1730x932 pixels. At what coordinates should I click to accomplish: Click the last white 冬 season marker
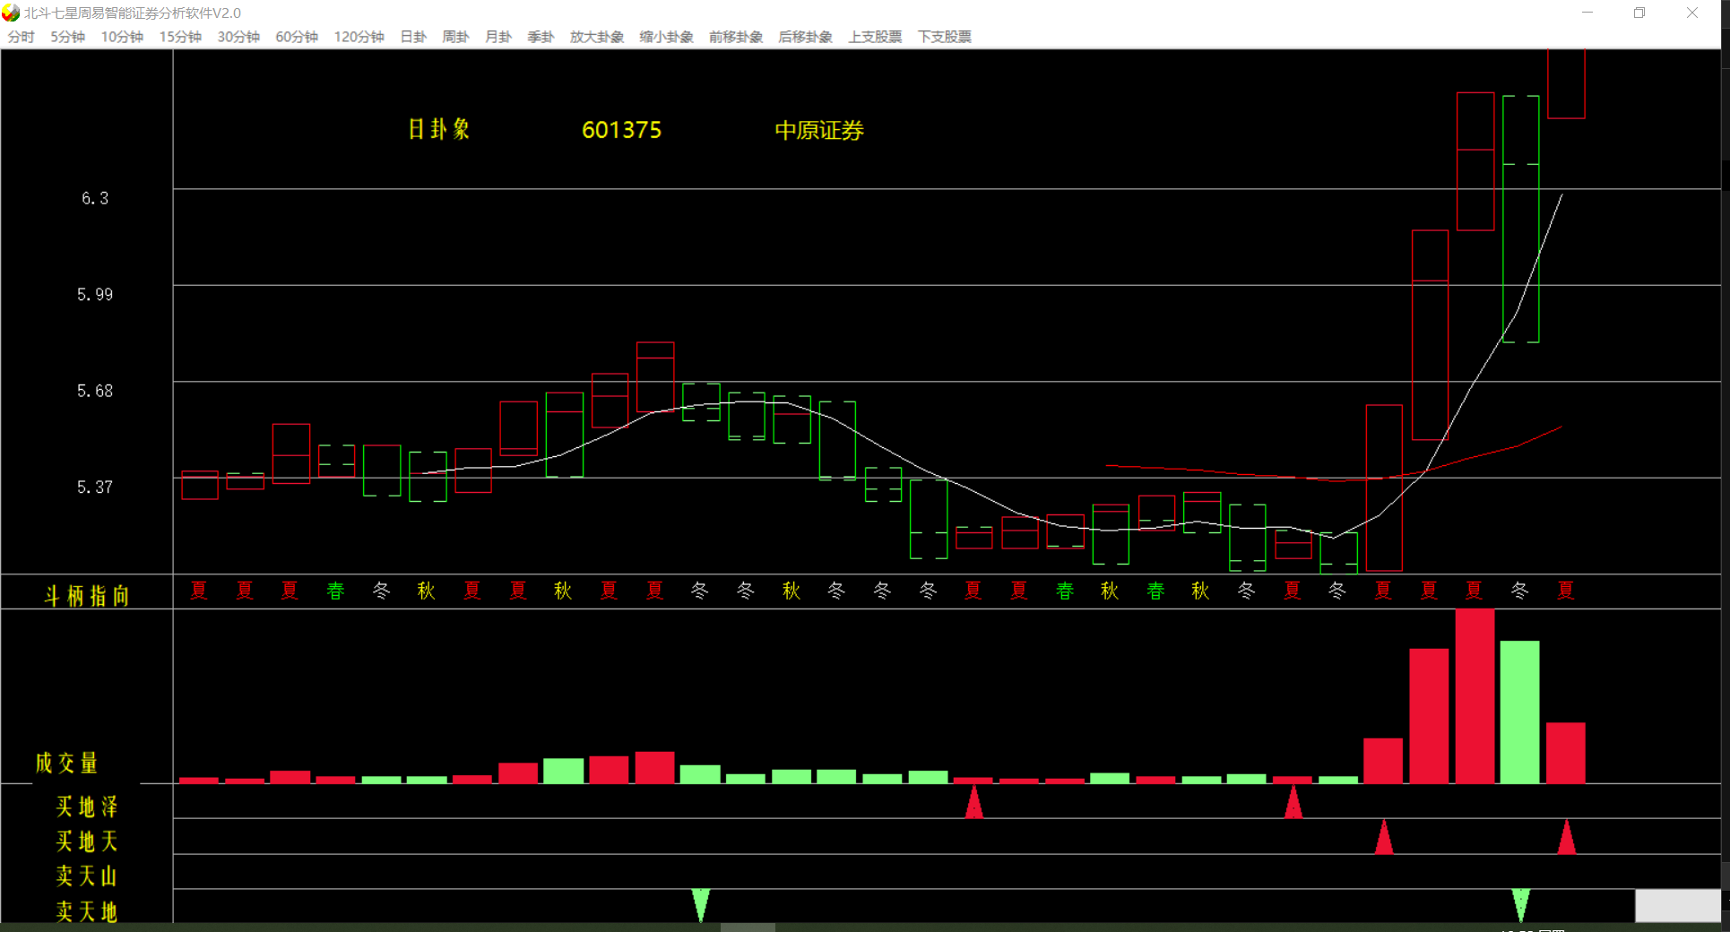[x=1520, y=591]
